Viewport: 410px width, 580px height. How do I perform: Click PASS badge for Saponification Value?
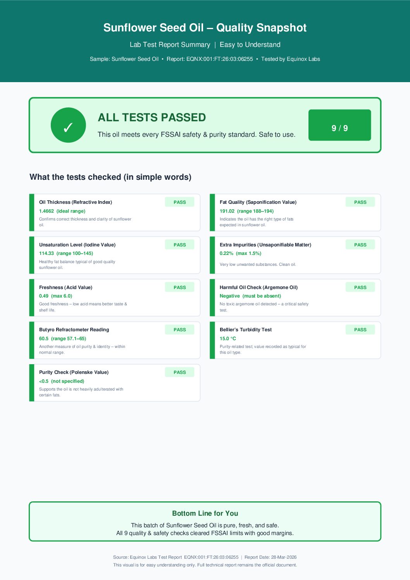click(360, 202)
